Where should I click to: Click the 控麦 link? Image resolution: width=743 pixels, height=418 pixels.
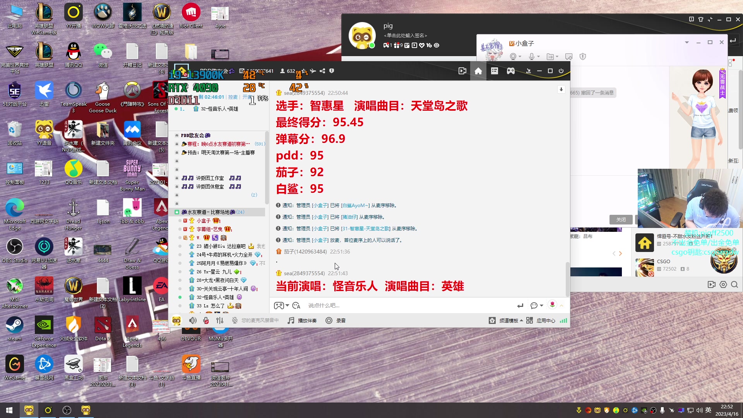click(233, 97)
